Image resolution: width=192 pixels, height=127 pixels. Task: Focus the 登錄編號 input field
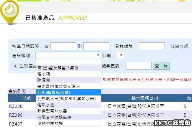pyautogui.click(x=152, y=46)
